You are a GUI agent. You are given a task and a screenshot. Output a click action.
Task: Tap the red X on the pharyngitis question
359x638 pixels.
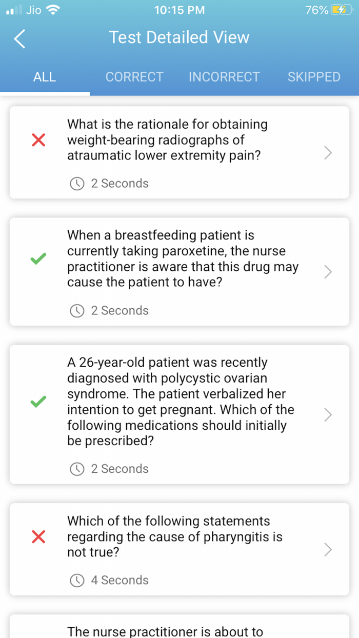pyautogui.click(x=38, y=536)
